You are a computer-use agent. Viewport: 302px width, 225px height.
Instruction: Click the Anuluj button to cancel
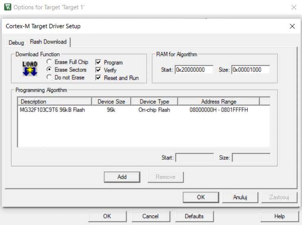pyautogui.click(x=240, y=197)
